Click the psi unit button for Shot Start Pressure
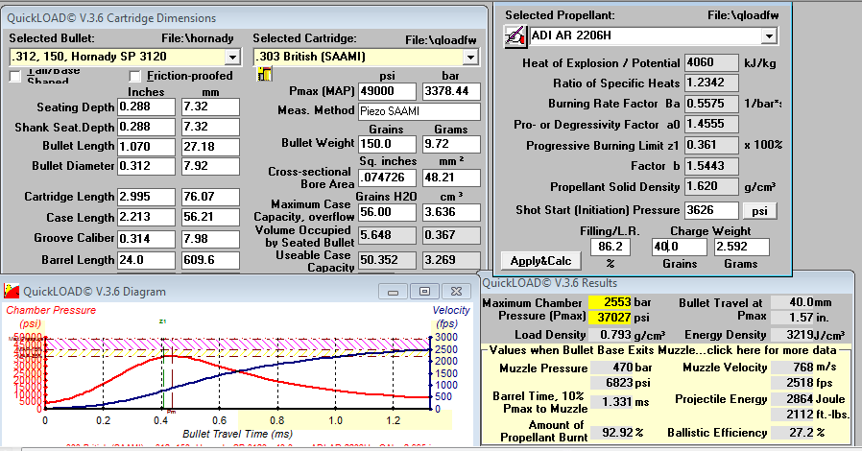This screenshot has width=862, height=451. 759,211
